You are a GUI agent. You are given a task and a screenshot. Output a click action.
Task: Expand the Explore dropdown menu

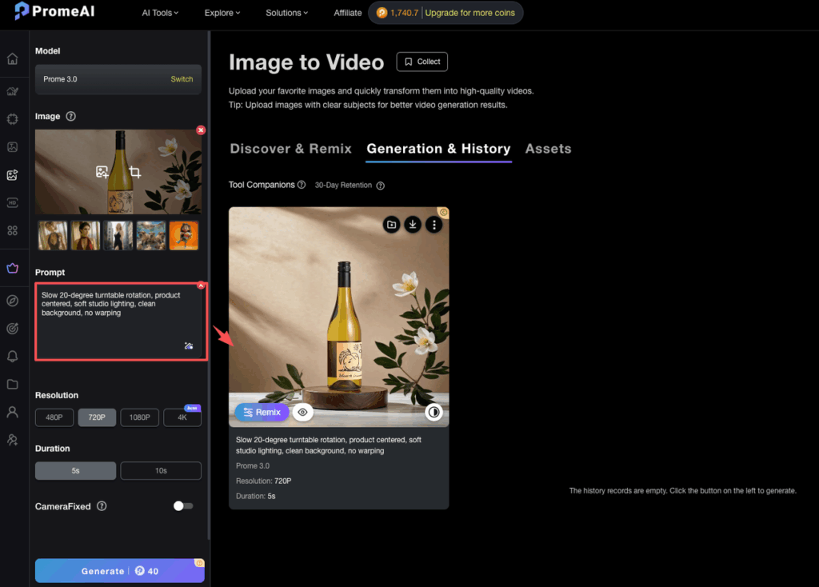(x=222, y=13)
